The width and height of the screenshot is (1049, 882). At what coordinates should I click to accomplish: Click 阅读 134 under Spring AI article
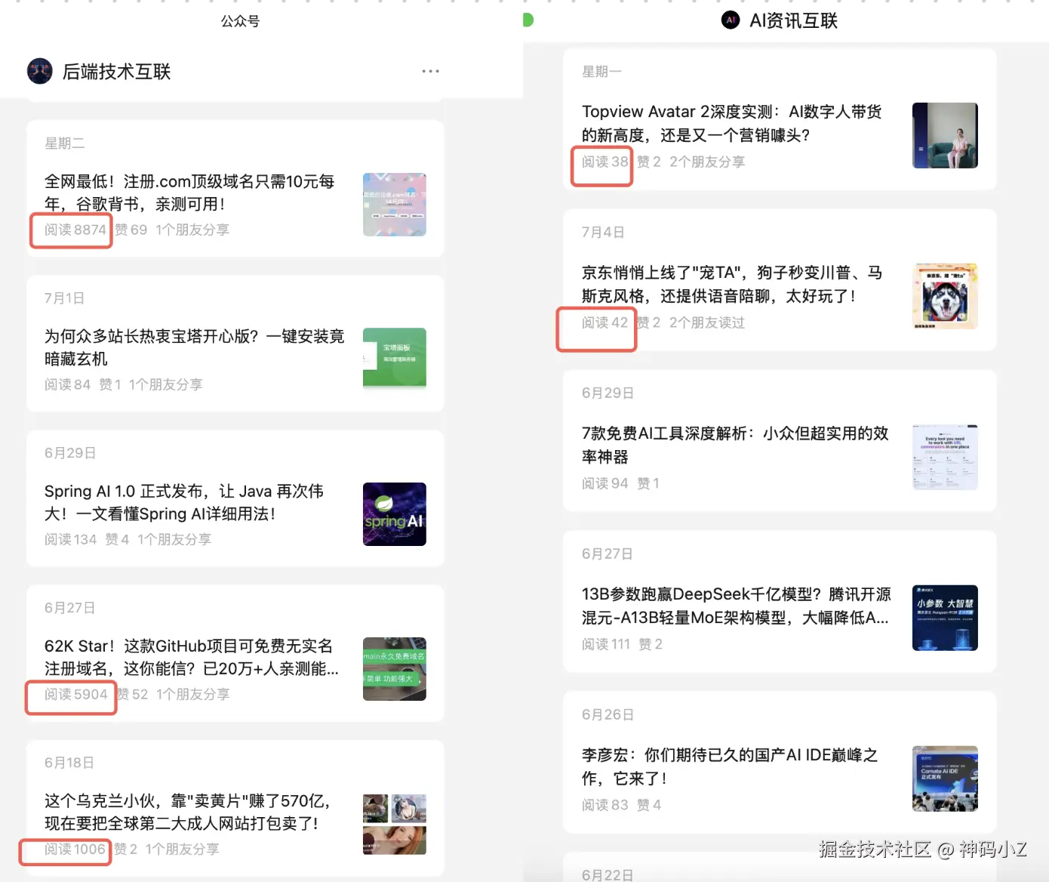pos(70,539)
